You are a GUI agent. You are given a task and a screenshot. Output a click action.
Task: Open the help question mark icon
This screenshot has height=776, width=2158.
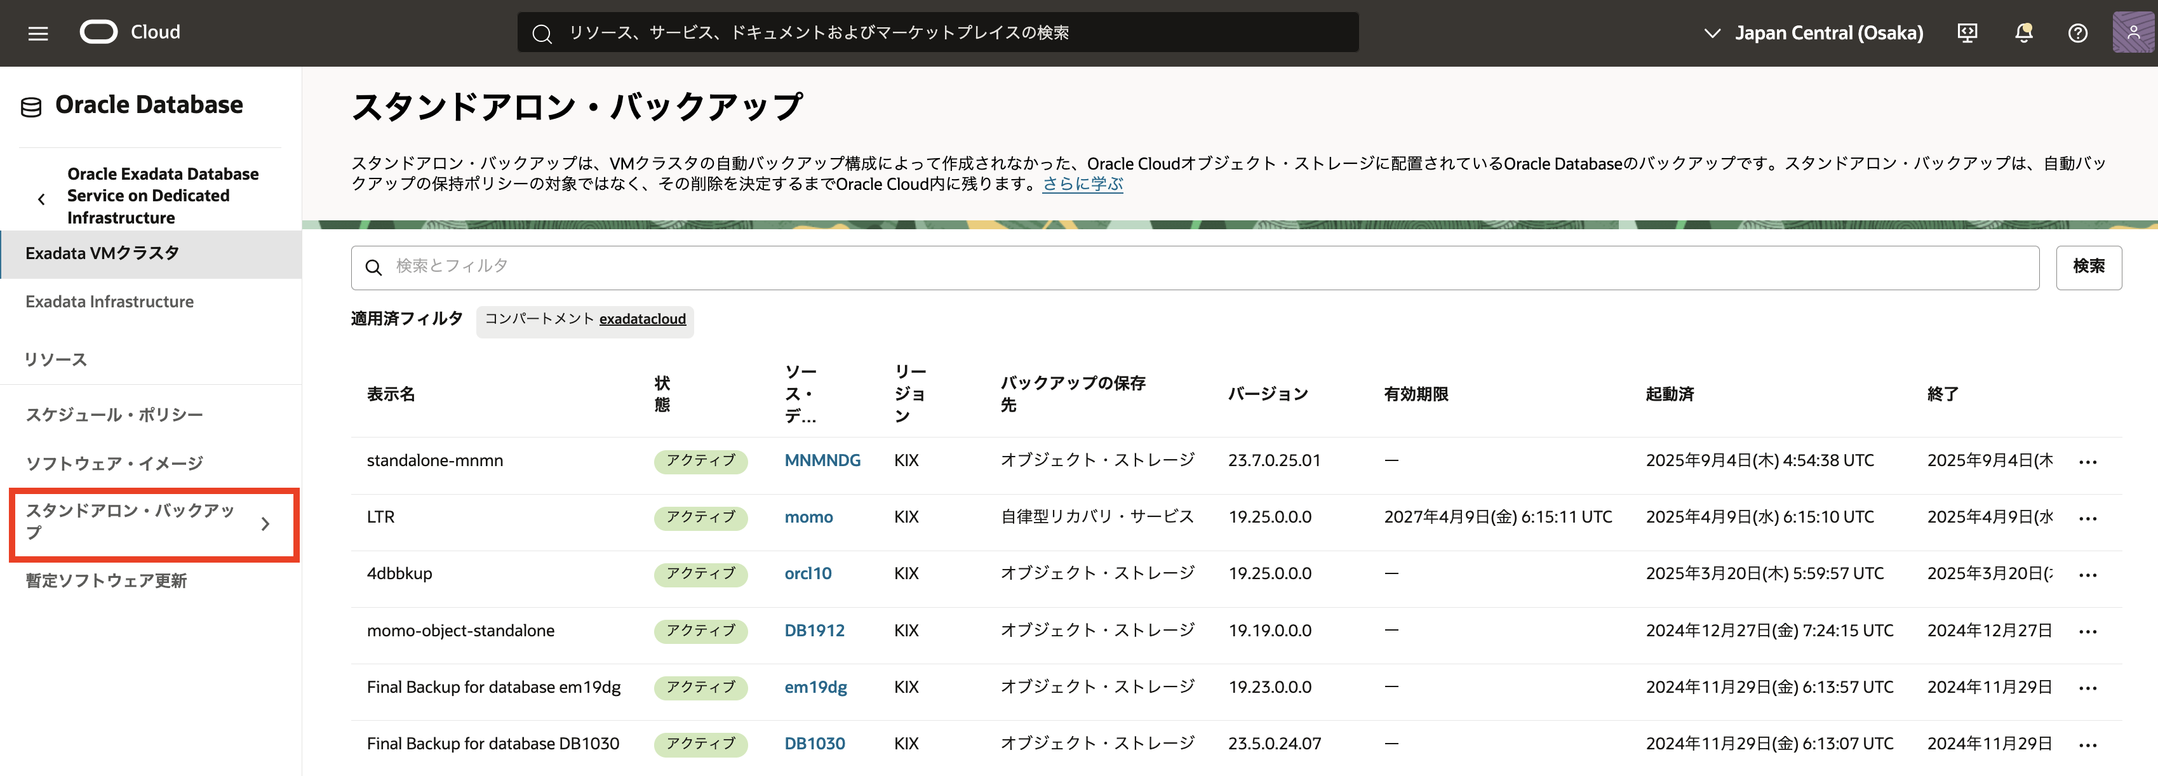tap(2077, 32)
